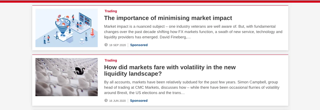Click the excerpt starting 'Market impact is a nuanced'
Screen dimensions: 320x110
click(193, 32)
